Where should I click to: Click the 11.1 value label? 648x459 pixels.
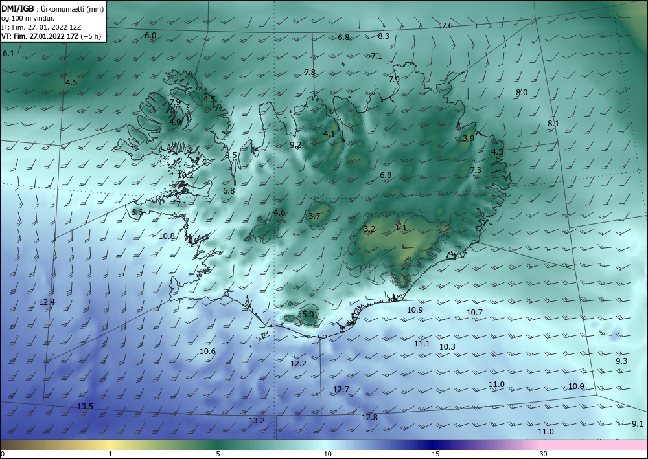click(x=422, y=343)
